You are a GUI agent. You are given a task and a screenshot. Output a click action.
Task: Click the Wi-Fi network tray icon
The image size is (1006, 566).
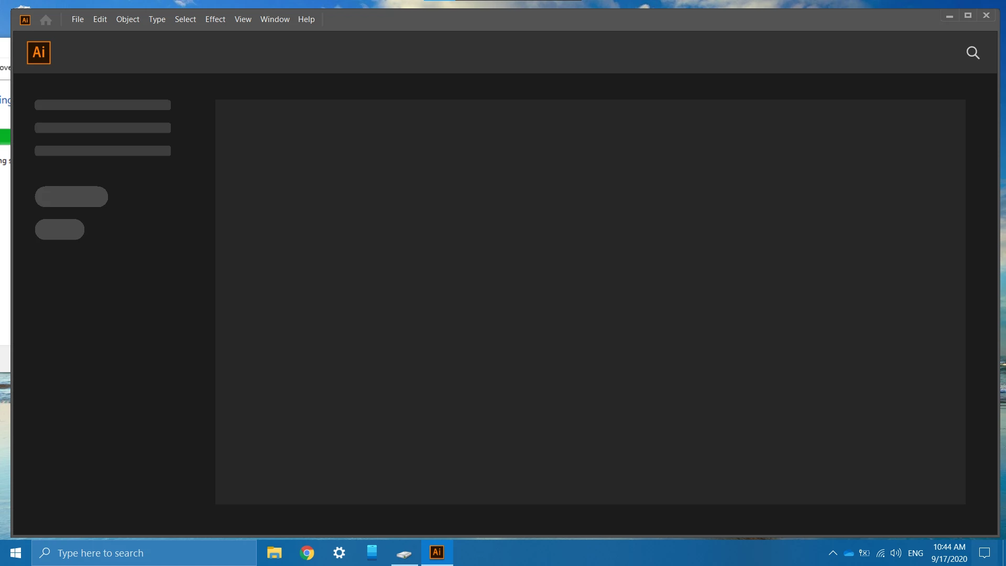pyautogui.click(x=881, y=553)
